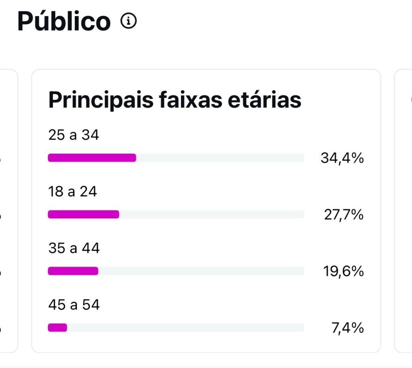Click the magenta bar for 35 a 44
The image size is (412, 368).
pos(73,271)
